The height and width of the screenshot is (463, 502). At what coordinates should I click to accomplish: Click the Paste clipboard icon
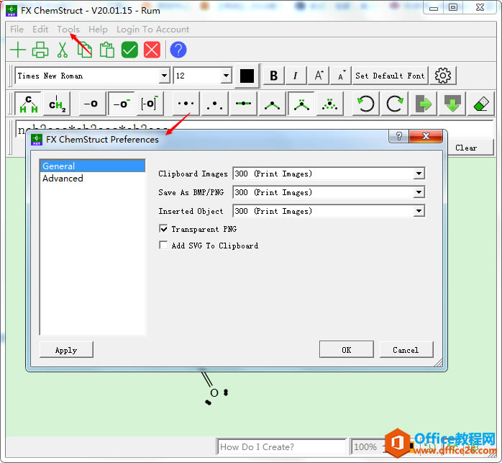107,50
